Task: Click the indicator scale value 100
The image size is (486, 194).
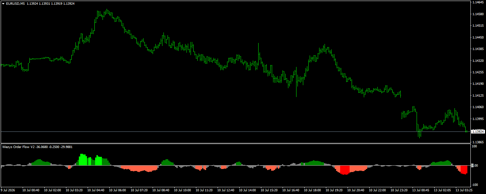Action: tap(474, 146)
